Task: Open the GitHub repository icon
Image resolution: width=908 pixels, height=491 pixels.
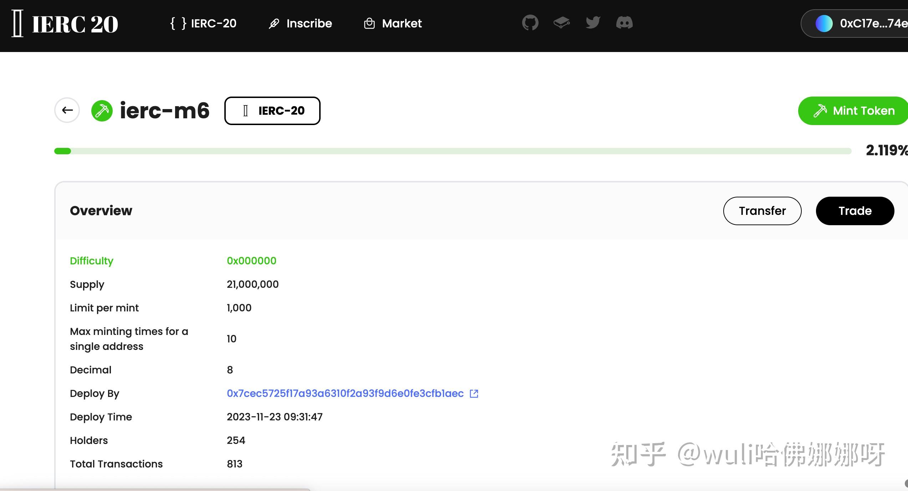Action: tap(530, 23)
